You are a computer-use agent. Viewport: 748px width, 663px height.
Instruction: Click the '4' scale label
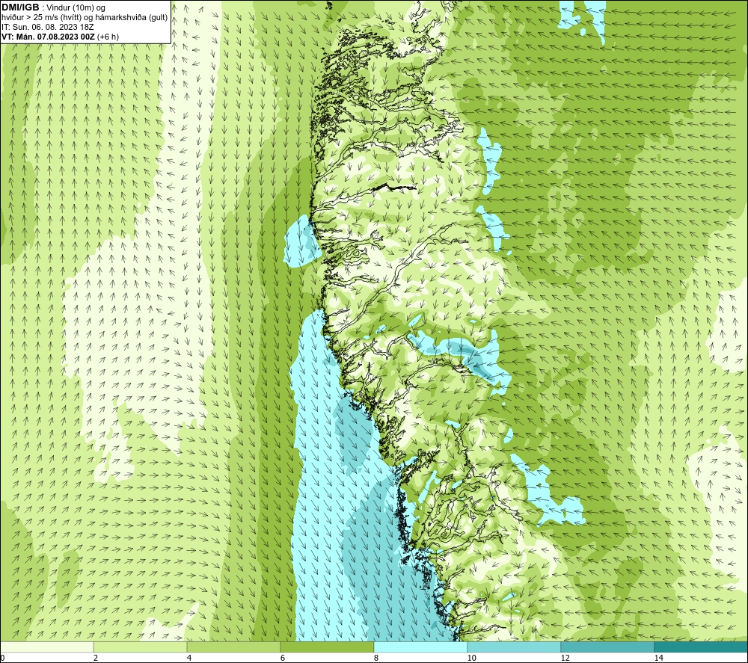click(189, 658)
